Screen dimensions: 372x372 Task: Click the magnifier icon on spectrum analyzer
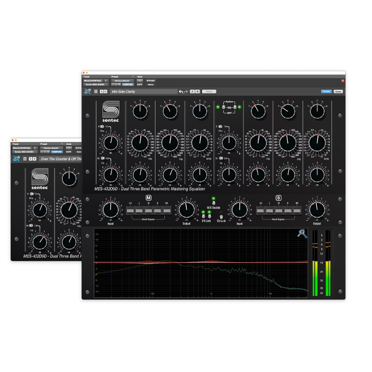click(301, 234)
